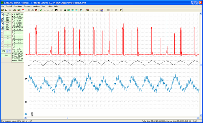Click the green horizontal arrows icon
203x123 pixels.
(x=69, y=10)
